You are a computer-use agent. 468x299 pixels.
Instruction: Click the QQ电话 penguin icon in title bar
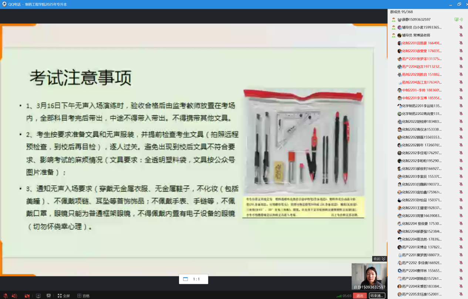(4, 4)
